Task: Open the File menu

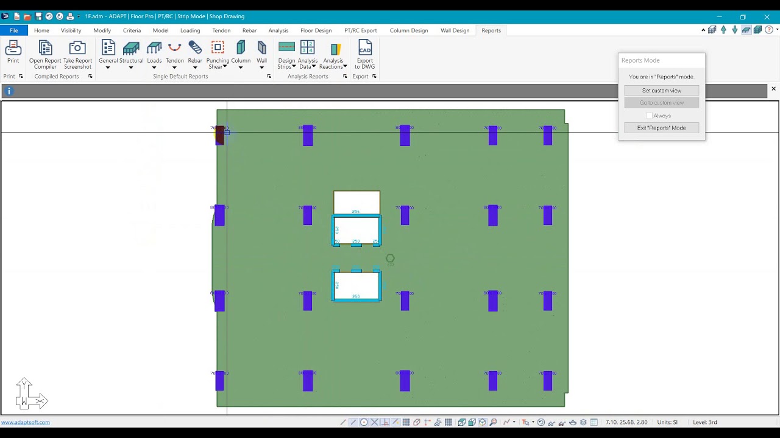Action: coord(13,30)
